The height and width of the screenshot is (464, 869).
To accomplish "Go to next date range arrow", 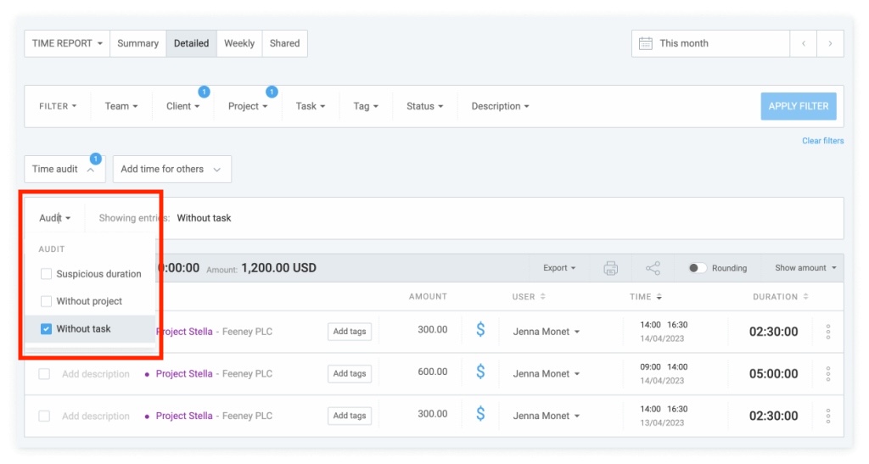I will [830, 43].
